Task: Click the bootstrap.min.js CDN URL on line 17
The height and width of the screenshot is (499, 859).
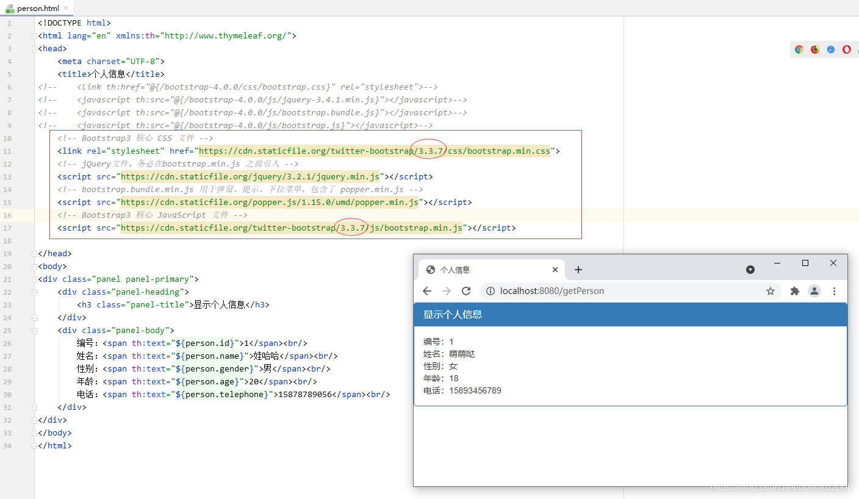Action: pos(292,228)
